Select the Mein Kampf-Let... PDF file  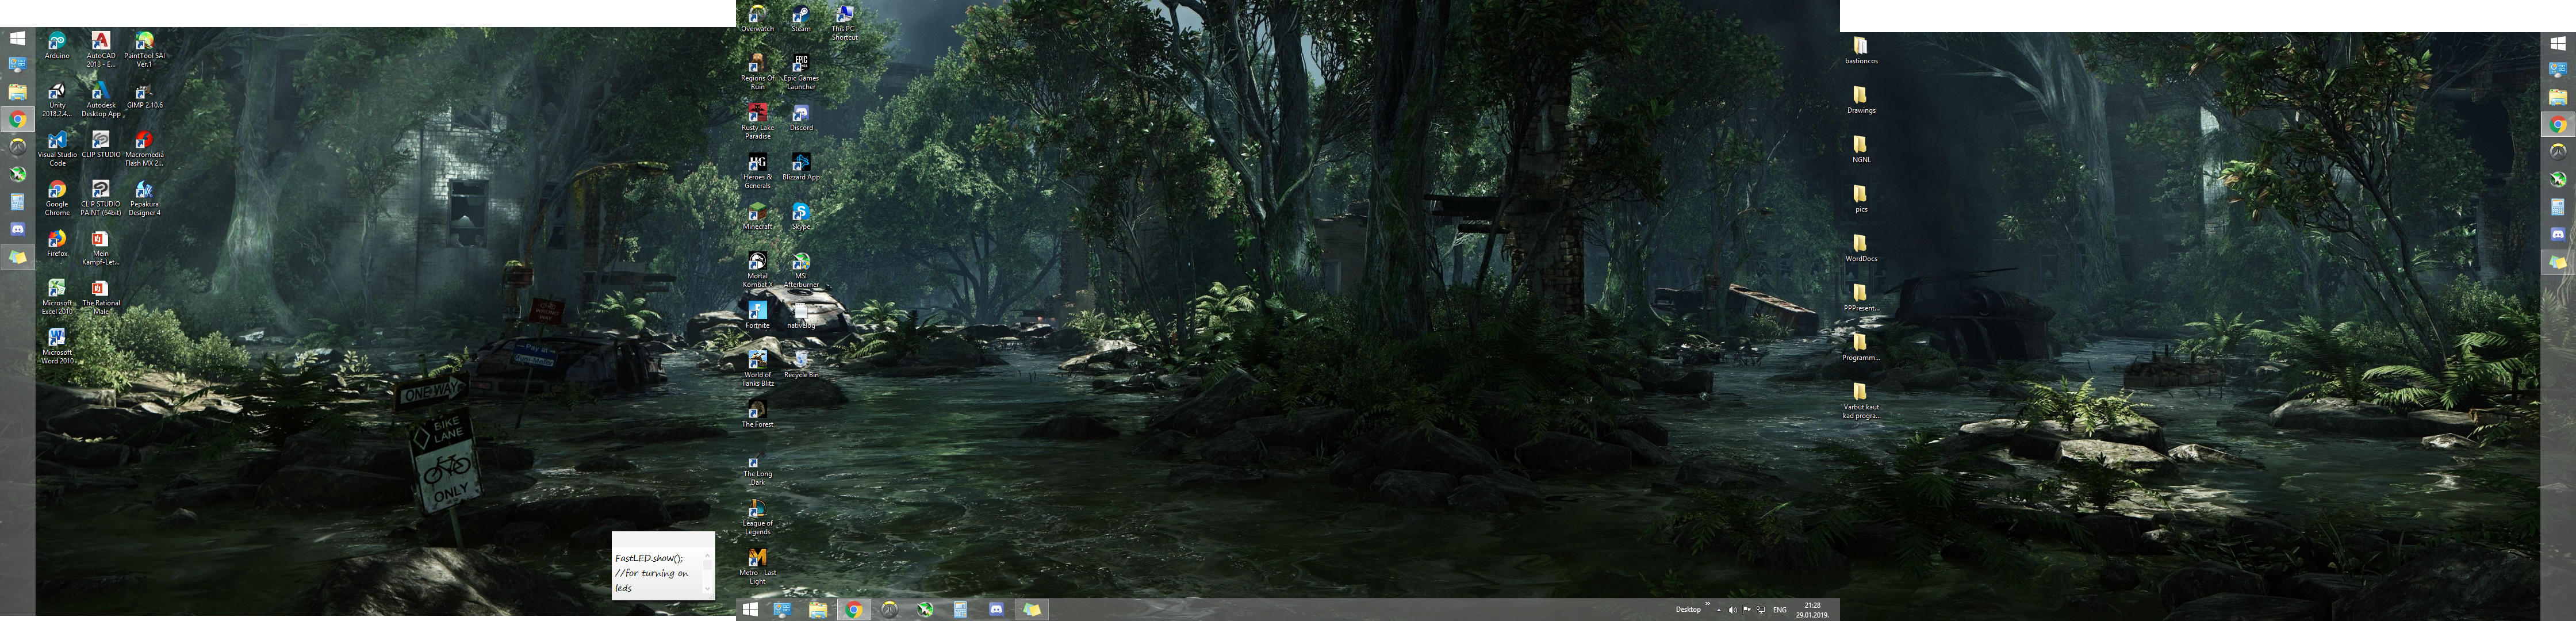[x=101, y=247]
